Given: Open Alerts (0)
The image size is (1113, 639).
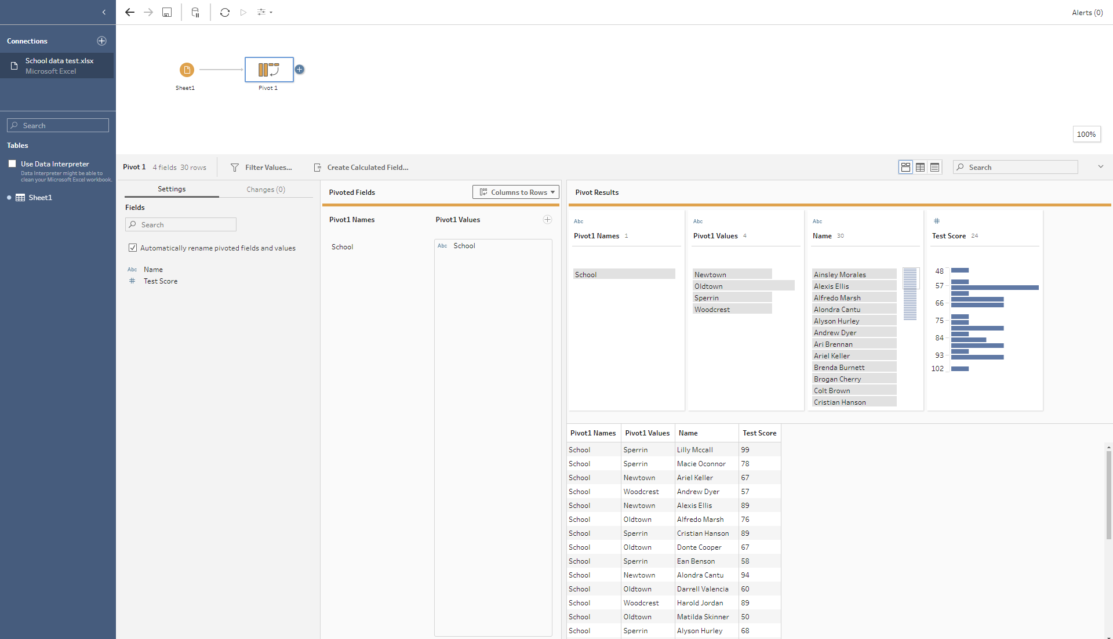Looking at the screenshot, I should 1087,12.
